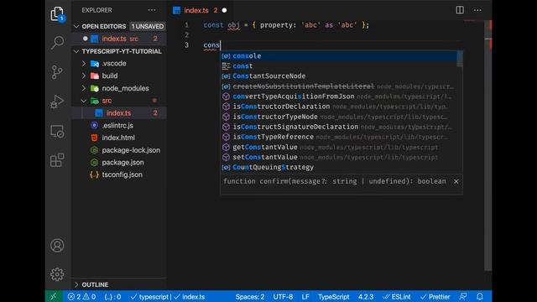Open the .eslintrc.js file
The image size is (537, 302).
point(117,125)
